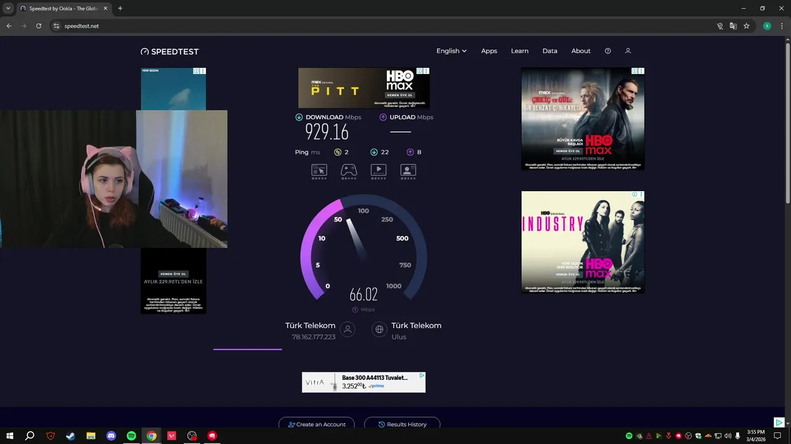
Task: Open the site information icon in address bar
Action: [56, 26]
